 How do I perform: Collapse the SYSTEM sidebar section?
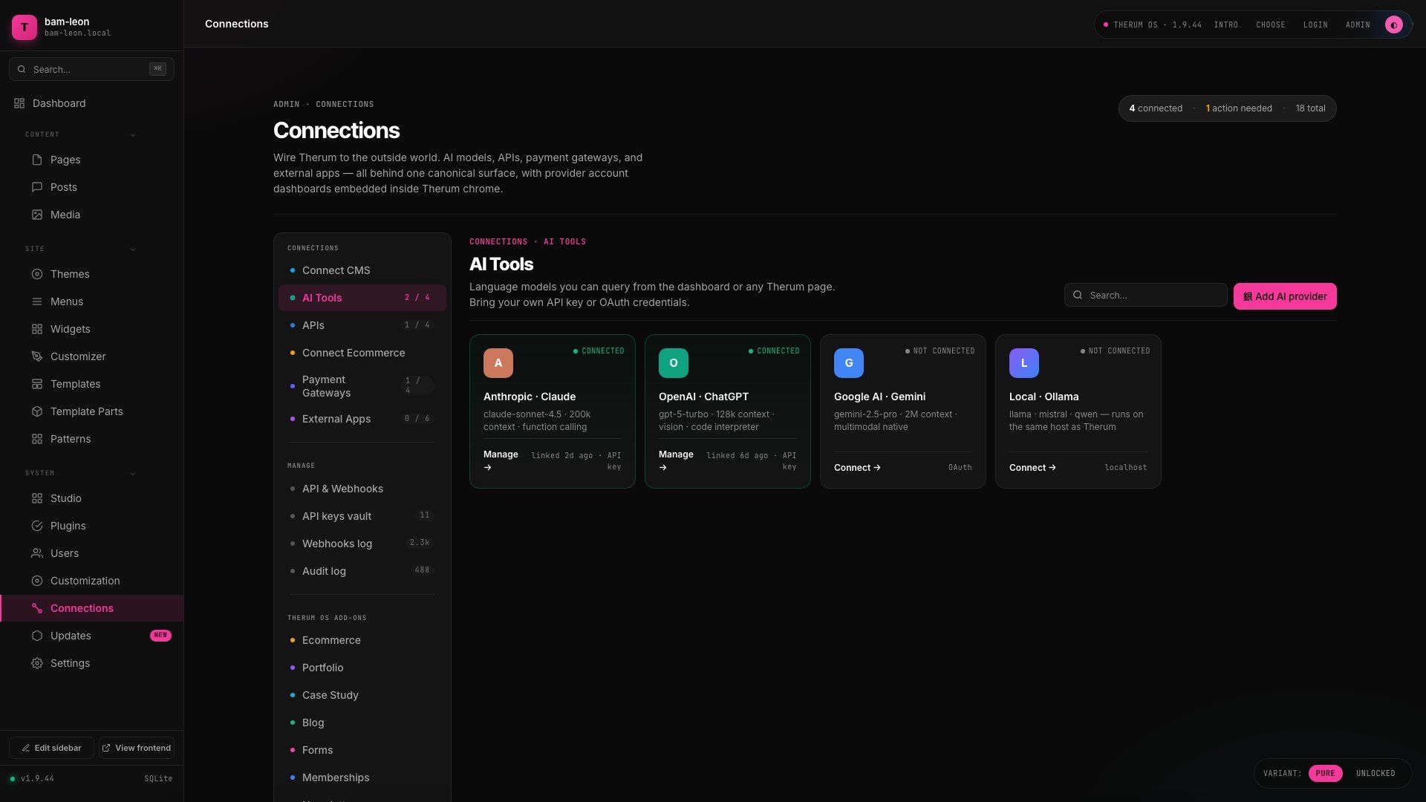coord(133,473)
